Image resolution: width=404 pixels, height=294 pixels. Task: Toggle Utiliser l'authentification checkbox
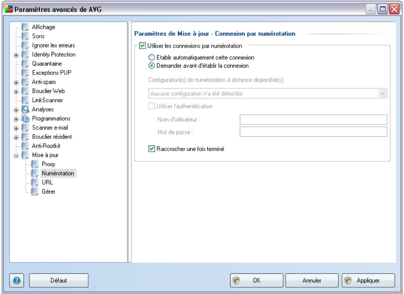coord(151,106)
